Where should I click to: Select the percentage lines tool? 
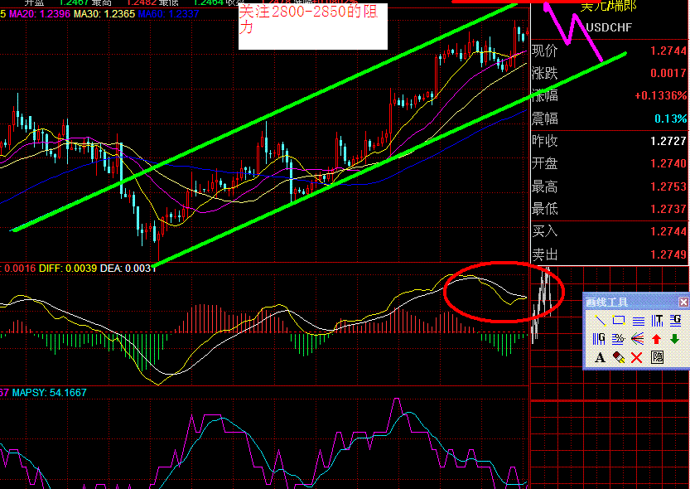(619, 339)
